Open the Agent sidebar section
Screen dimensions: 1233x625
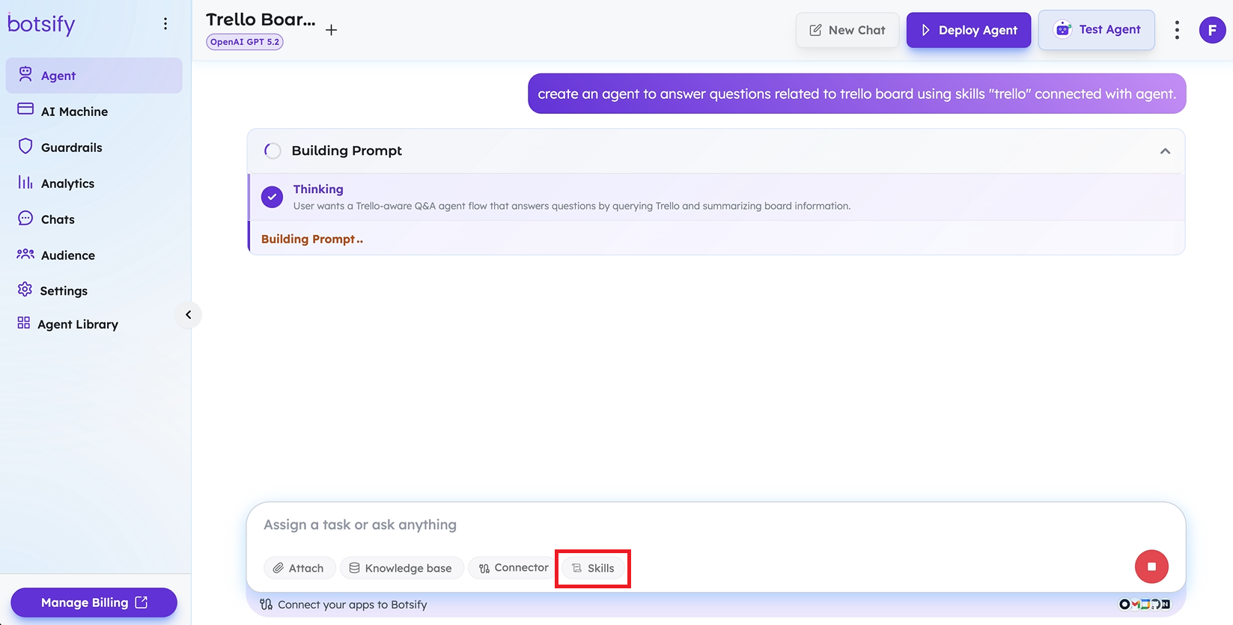pyautogui.click(x=94, y=76)
